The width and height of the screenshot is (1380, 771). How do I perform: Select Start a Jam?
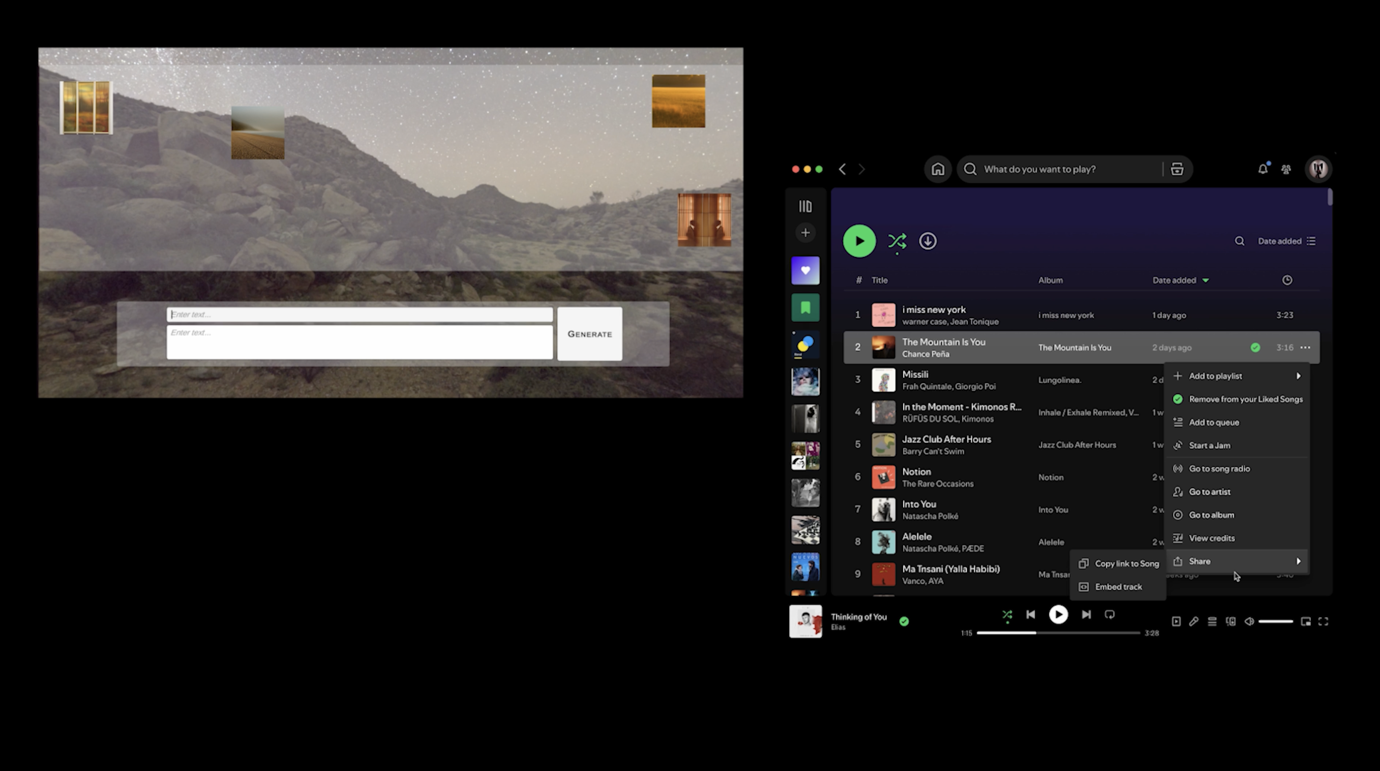1238,445
